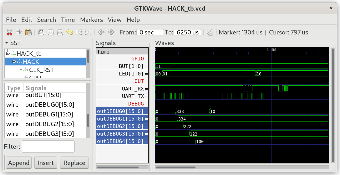Click the Replace button
The image size is (340, 175).
click(x=74, y=163)
